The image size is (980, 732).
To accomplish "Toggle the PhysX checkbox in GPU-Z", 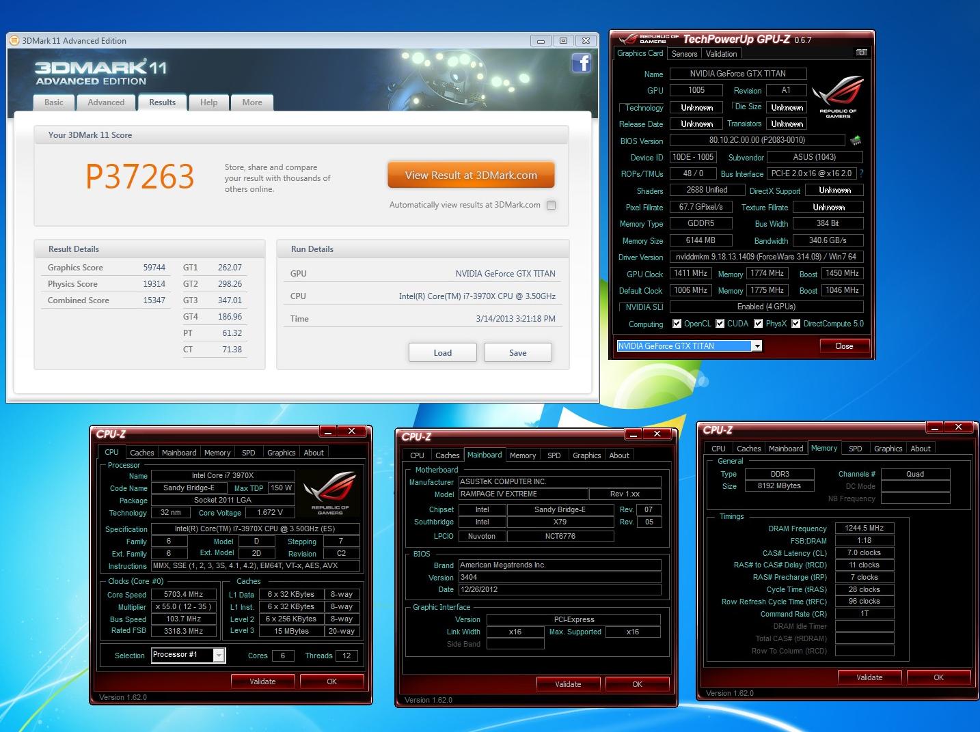I will tap(758, 323).
